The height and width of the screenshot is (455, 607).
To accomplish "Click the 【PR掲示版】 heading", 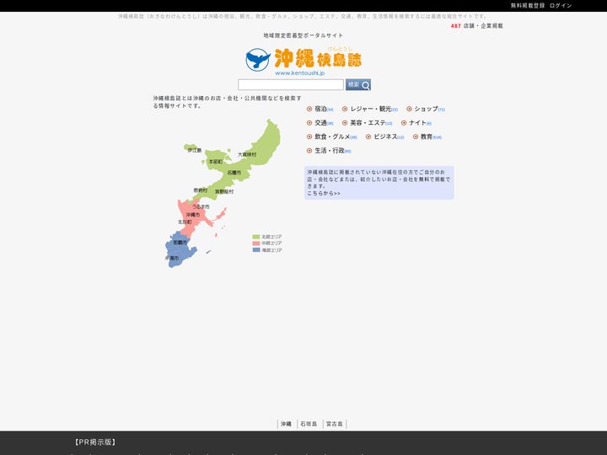I will click(94, 442).
